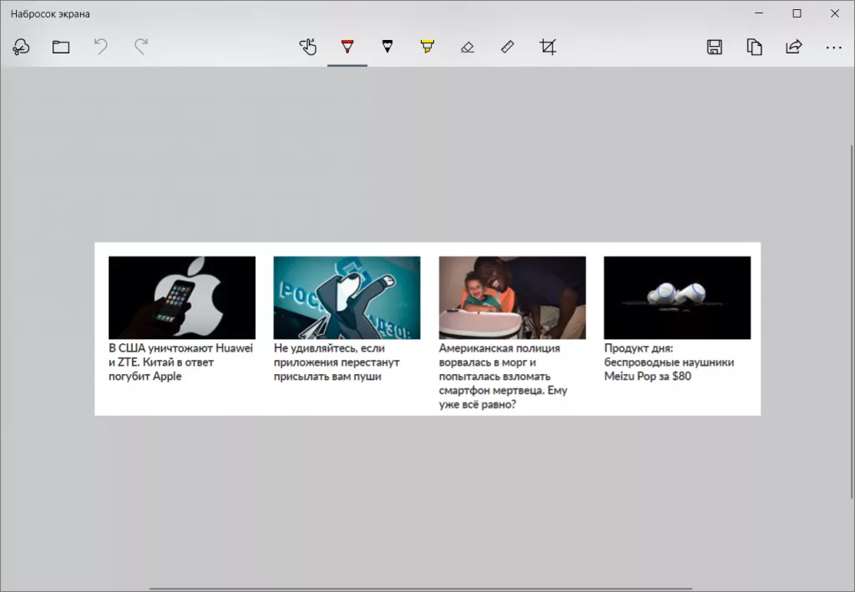
Task: Redo the undone annotation stroke
Action: coord(141,47)
